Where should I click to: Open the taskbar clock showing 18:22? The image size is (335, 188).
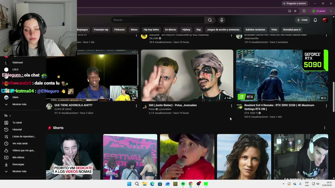point(327,184)
